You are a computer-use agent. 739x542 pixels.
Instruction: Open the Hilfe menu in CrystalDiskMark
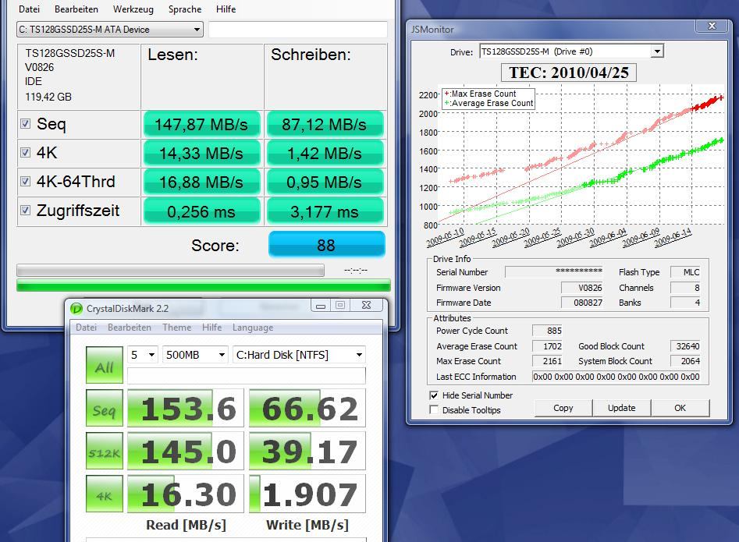click(211, 328)
